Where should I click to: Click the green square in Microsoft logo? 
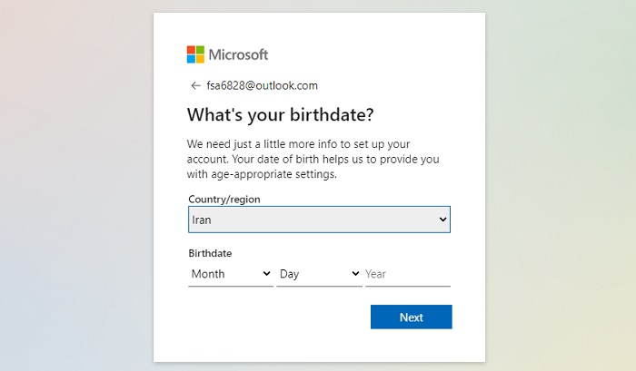[200, 50]
